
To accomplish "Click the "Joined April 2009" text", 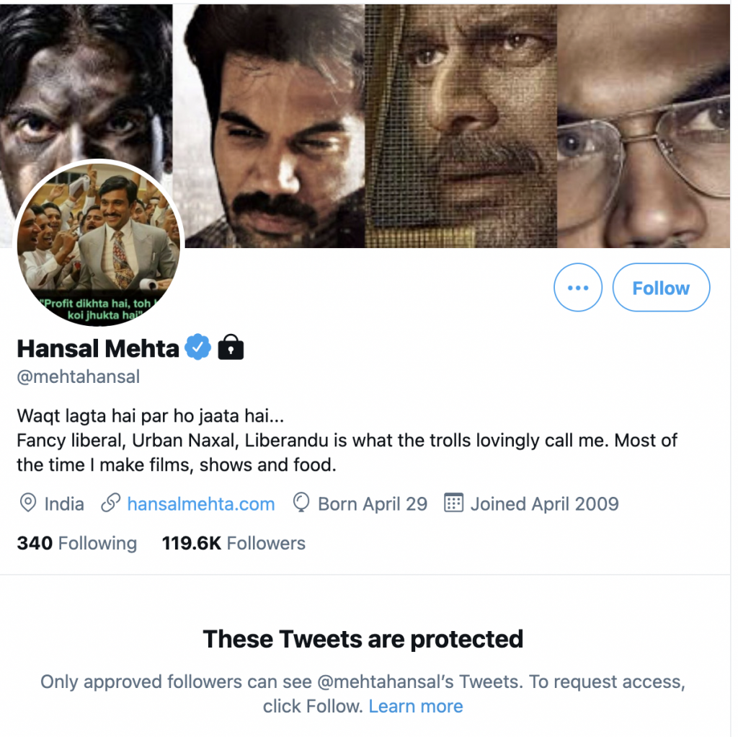I will pyautogui.click(x=544, y=503).
